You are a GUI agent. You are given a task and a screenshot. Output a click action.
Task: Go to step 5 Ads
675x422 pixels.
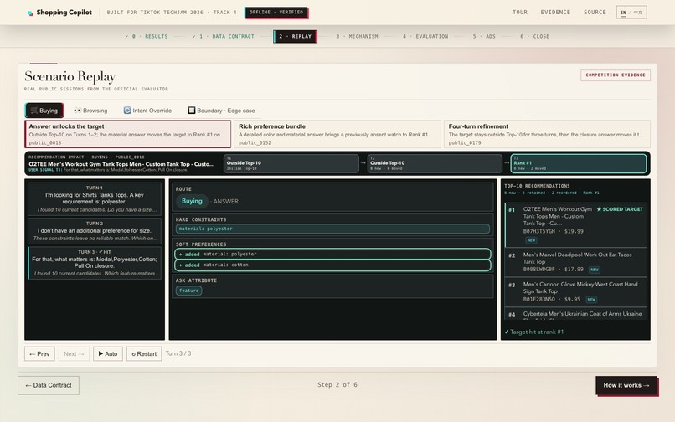[484, 37]
